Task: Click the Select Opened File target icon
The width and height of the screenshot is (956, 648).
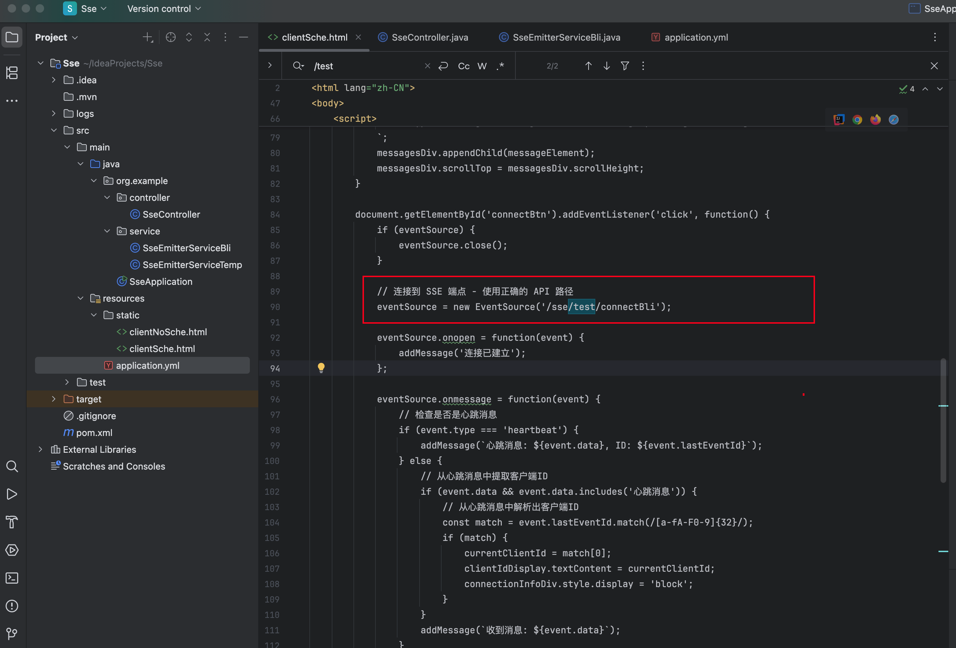Action: pyautogui.click(x=171, y=37)
